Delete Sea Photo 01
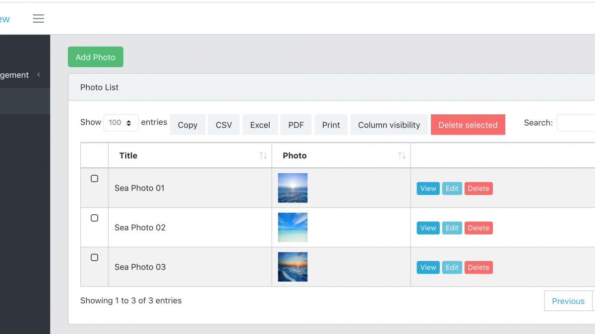This screenshot has height=334, width=595. coord(478,189)
